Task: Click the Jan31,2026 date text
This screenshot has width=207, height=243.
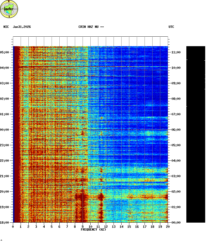Action: tap(22, 27)
